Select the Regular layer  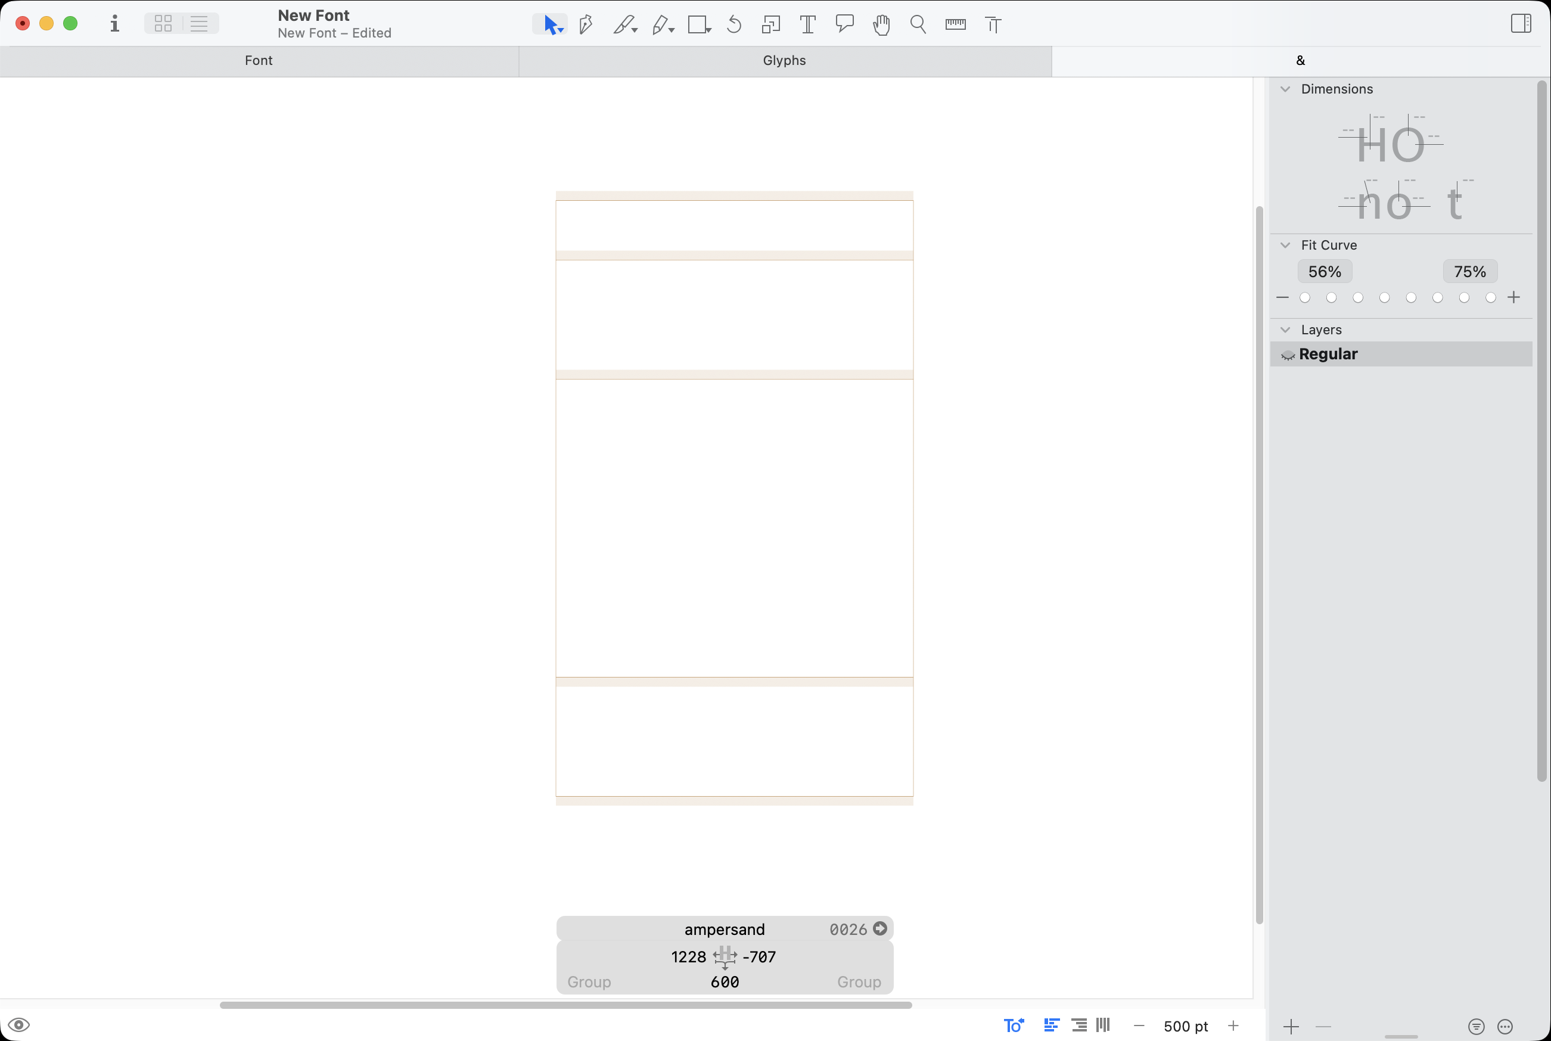click(1328, 354)
